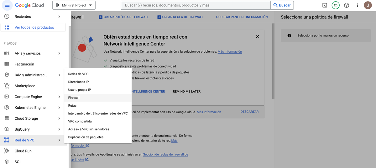Open Más información link about IDS
Image resolution: width=376 pixels, height=168 pixels.
[x=209, y=112]
